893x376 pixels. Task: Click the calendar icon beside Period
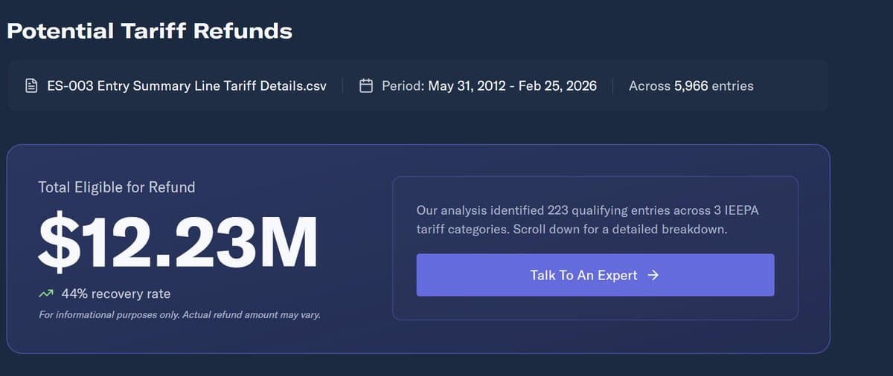coord(366,86)
